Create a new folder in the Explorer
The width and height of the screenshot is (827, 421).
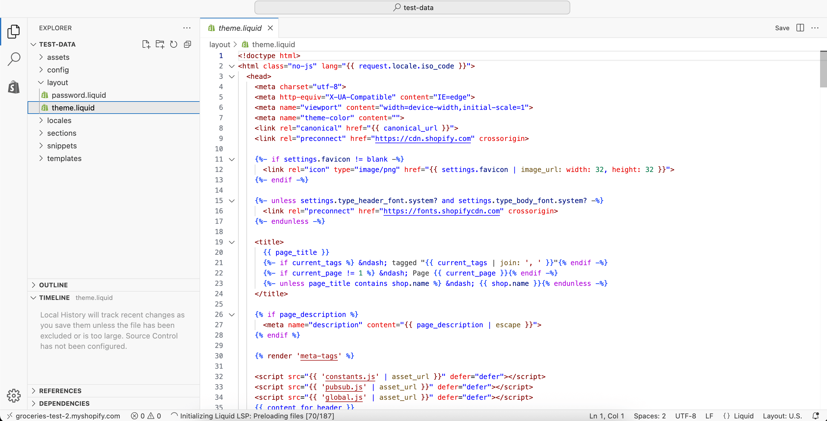click(x=160, y=44)
